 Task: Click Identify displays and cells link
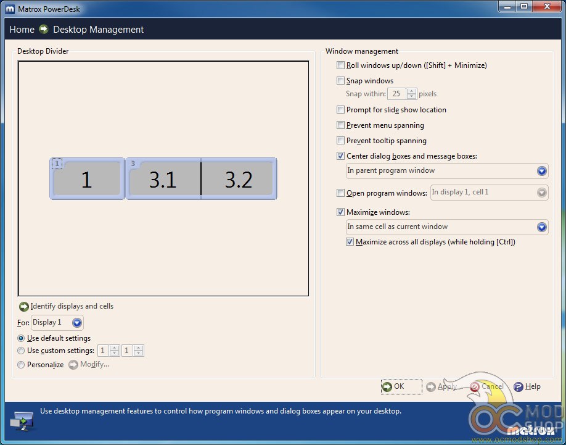[72, 306]
